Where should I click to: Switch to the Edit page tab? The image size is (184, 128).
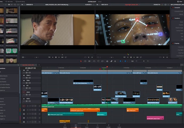pos(76,126)
